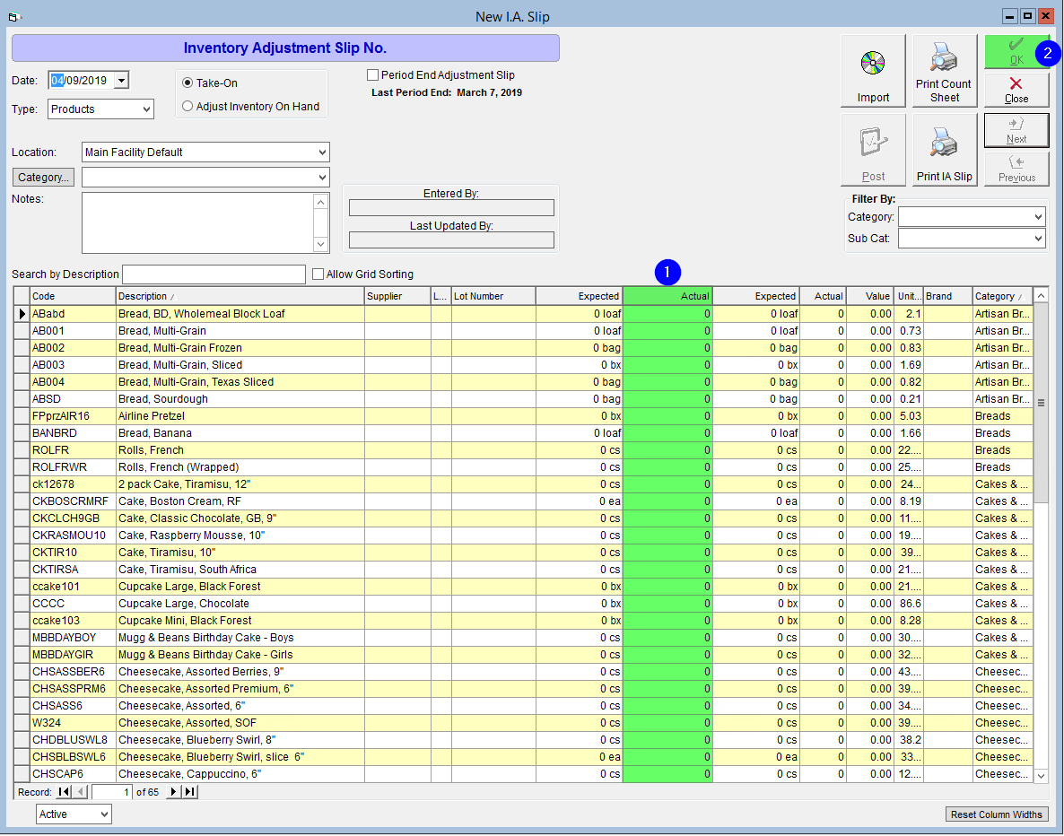Open the Category combo box beside Category button
1064x836 pixels.
205,177
